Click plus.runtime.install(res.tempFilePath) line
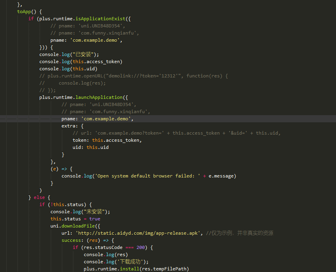Screen dimensions: 336x272 point(136,269)
